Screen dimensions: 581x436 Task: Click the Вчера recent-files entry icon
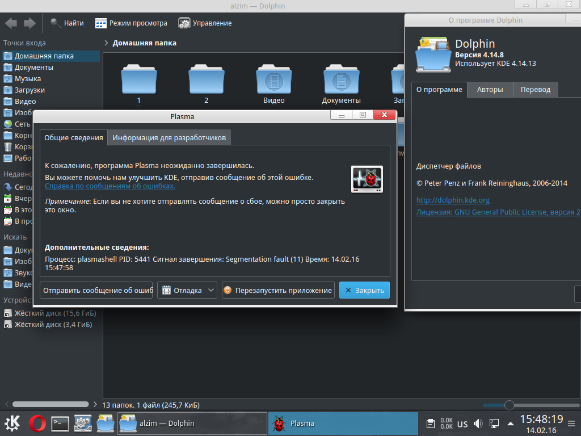tap(8, 199)
